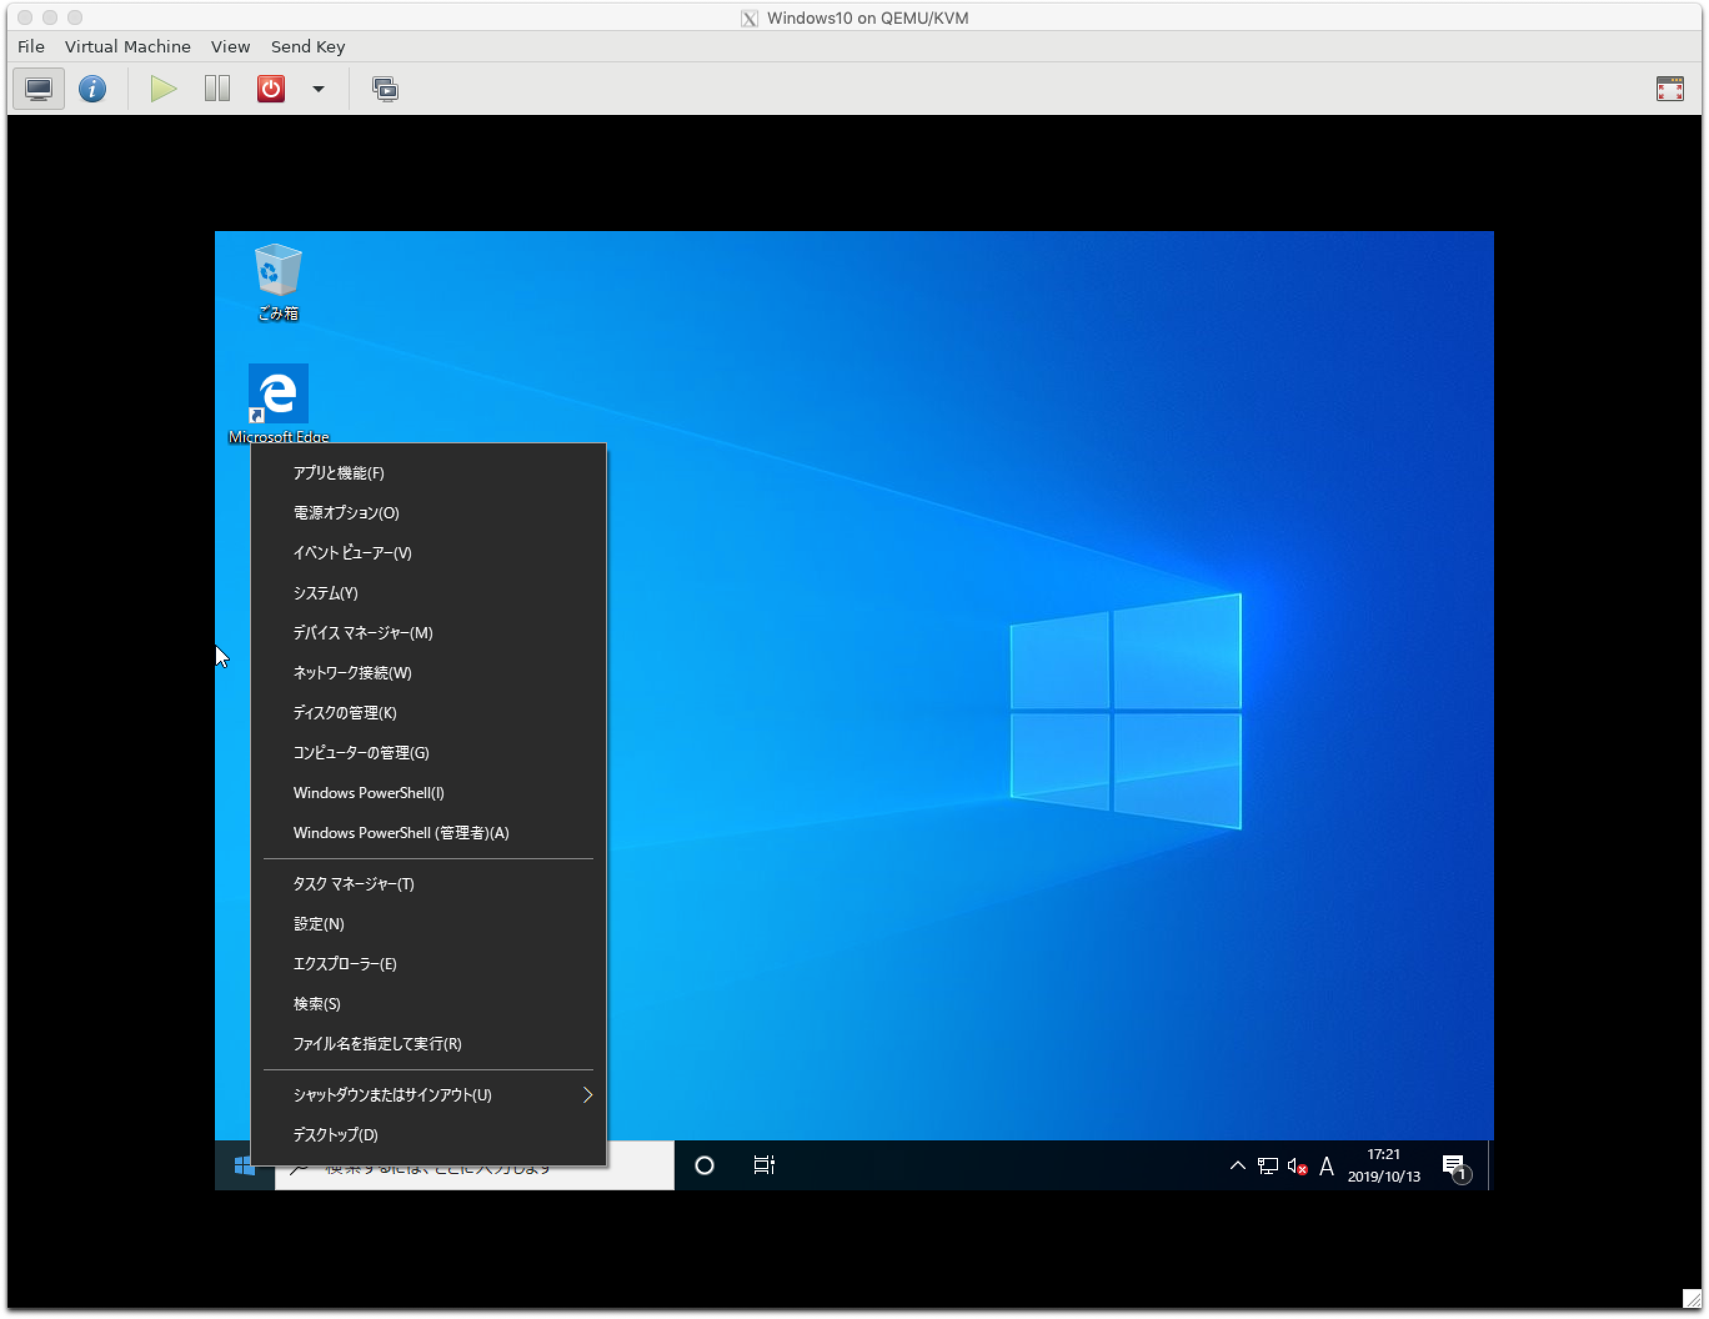Open the clock showing 17:21
The width and height of the screenshot is (1709, 1319).
pos(1384,1165)
